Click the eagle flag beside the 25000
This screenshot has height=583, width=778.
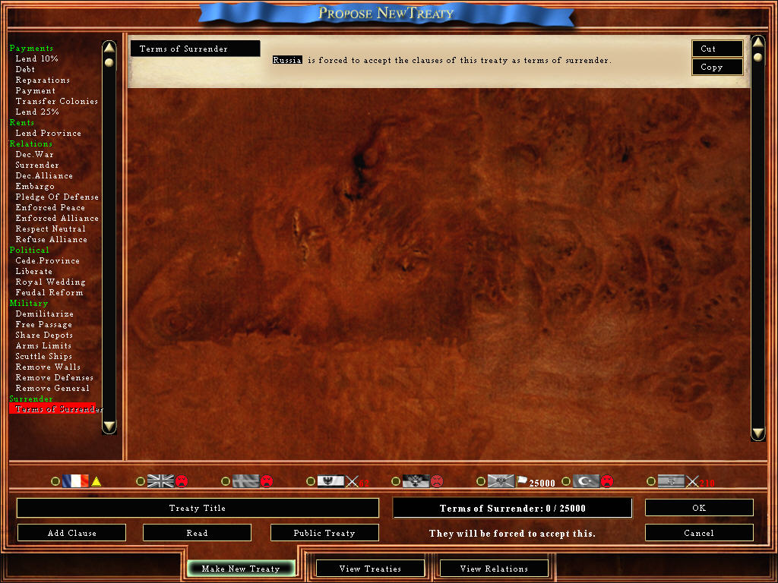point(501,481)
